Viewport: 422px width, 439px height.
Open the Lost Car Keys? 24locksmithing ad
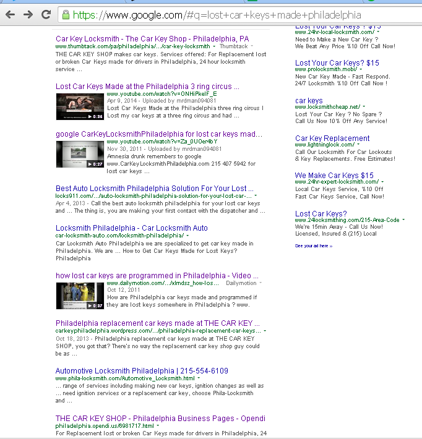click(321, 213)
